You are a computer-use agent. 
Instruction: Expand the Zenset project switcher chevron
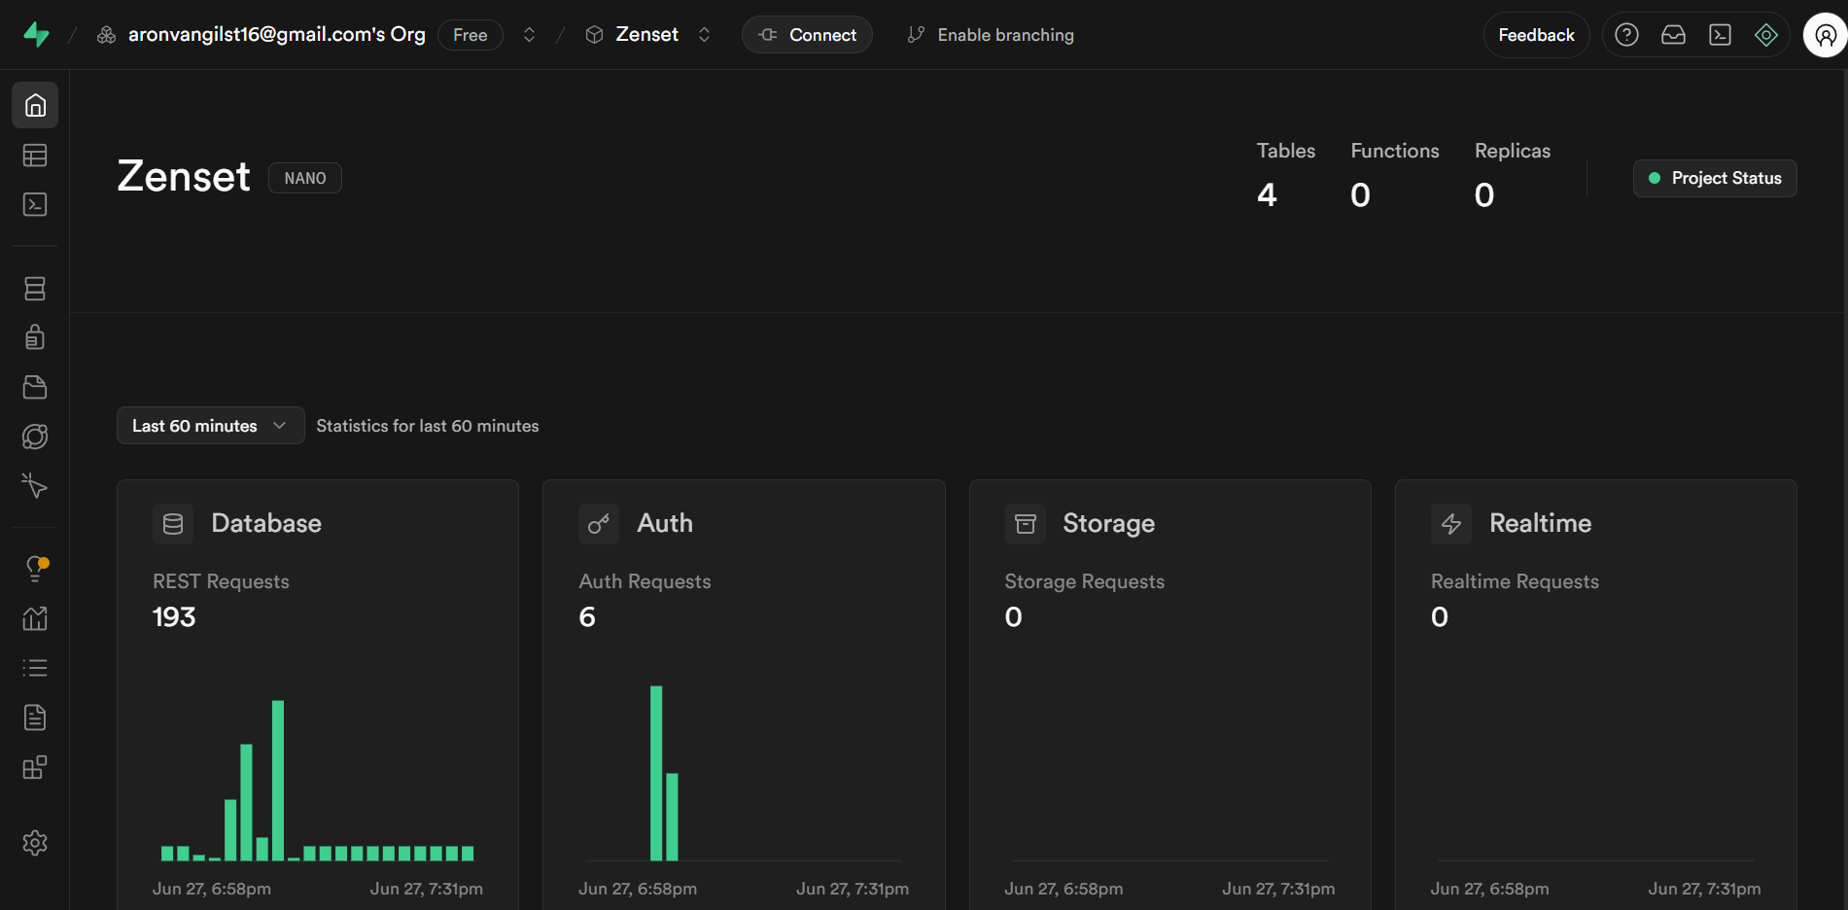click(x=705, y=35)
